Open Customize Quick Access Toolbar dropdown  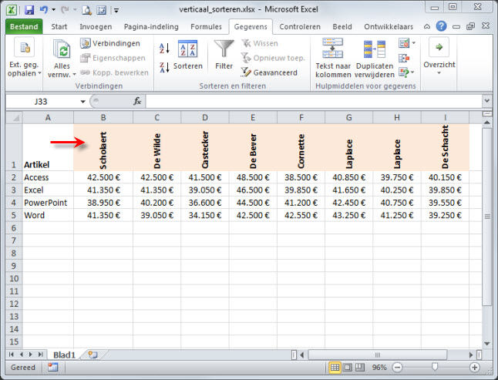coord(116,11)
